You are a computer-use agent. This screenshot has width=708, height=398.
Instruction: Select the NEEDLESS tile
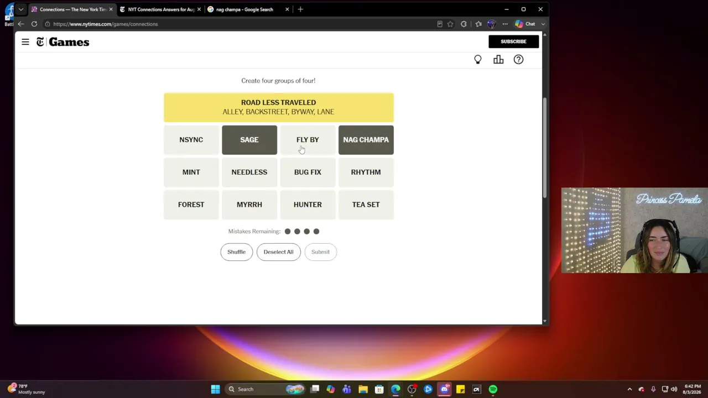[x=249, y=172]
